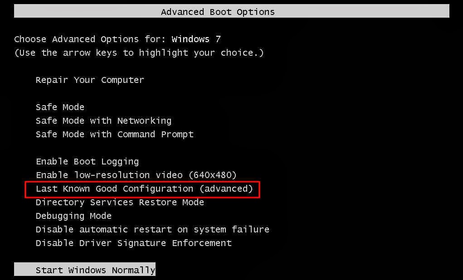Select Safe Mode with Networking
Image resolution: width=463 pixels, height=280 pixels.
click(x=103, y=121)
